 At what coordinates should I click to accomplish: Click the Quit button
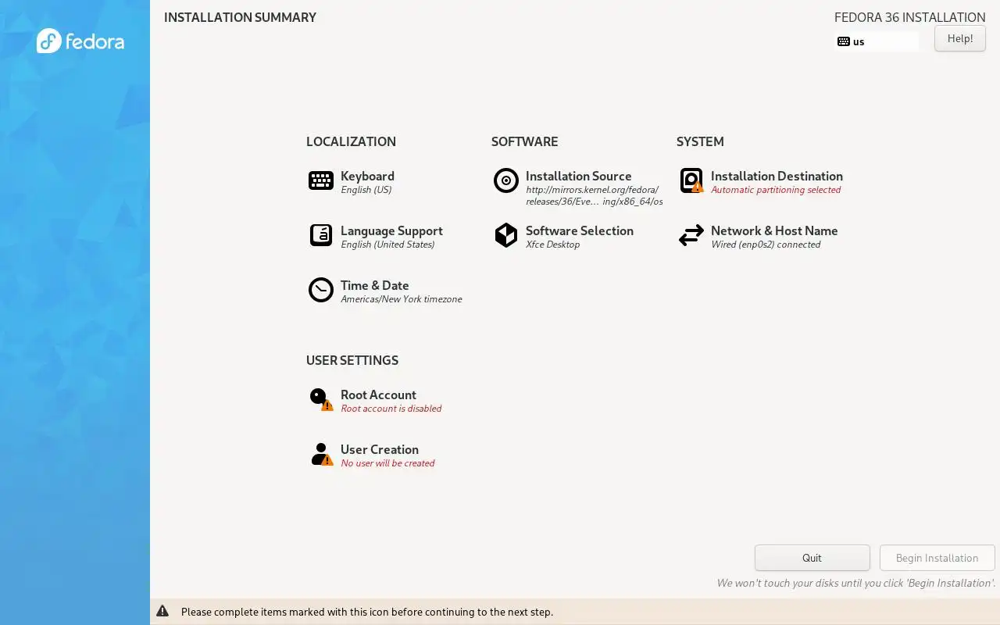click(812, 558)
